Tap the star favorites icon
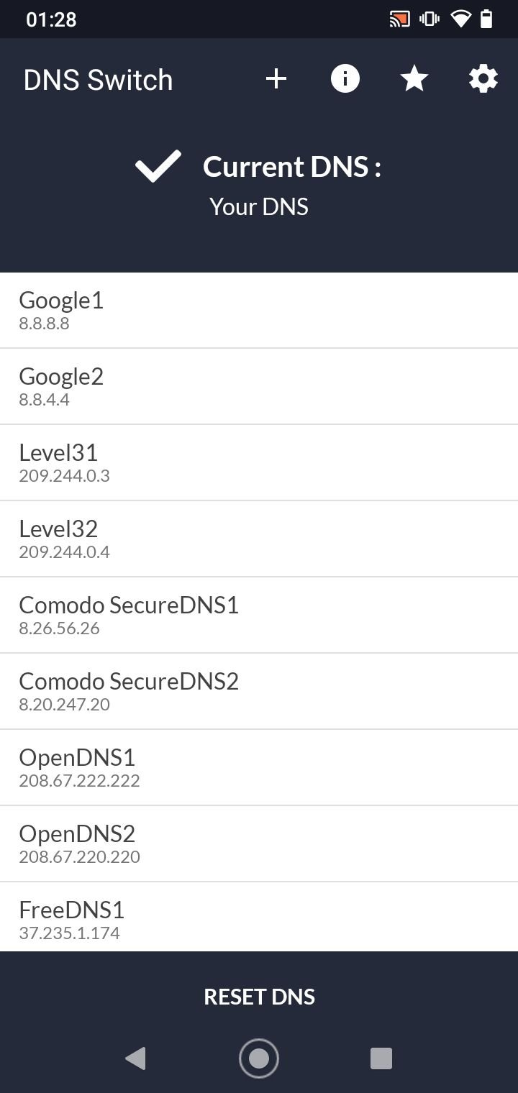 click(x=414, y=79)
